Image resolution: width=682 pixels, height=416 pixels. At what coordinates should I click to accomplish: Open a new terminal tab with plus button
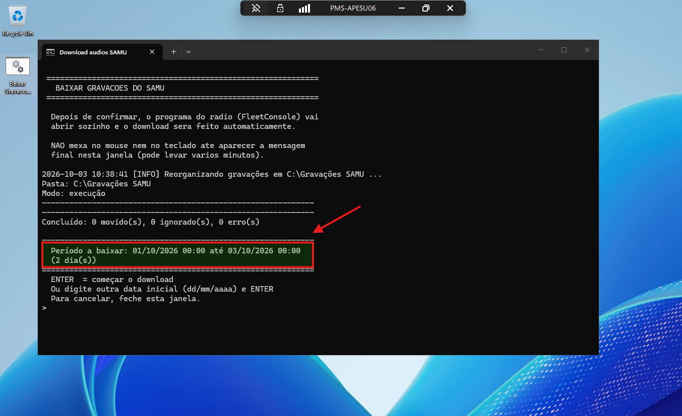(173, 52)
